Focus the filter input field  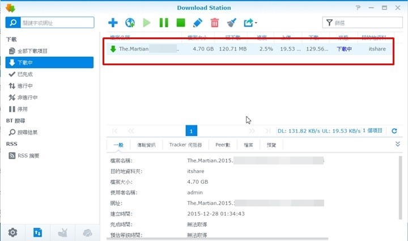coord(363,23)
